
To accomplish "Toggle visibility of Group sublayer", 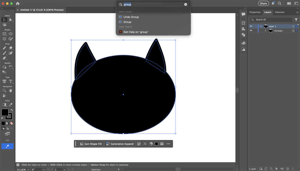I will [x=251, y=30].
